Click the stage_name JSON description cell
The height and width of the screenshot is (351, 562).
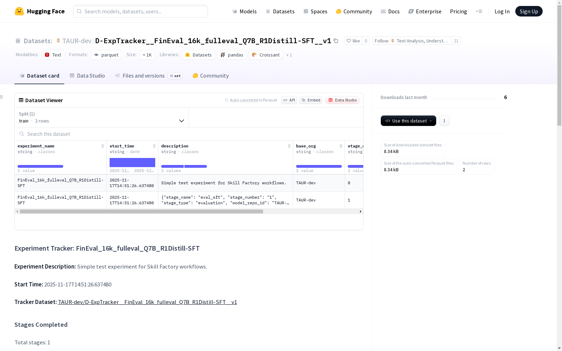[x=226, y=200]
